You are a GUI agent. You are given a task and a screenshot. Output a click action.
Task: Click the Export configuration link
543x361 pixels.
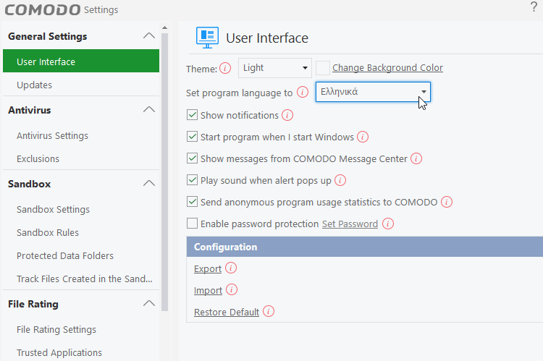pyautogui.click(x=208, y=269)
